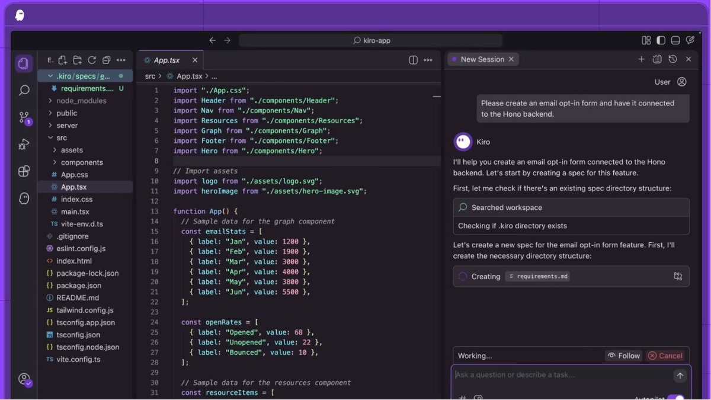
Task: Open the Extensions view in the sidebar
Action: point(24,171)
